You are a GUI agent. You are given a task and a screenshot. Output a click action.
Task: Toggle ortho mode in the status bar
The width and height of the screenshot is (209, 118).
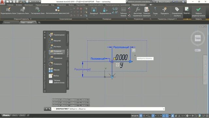150,116
